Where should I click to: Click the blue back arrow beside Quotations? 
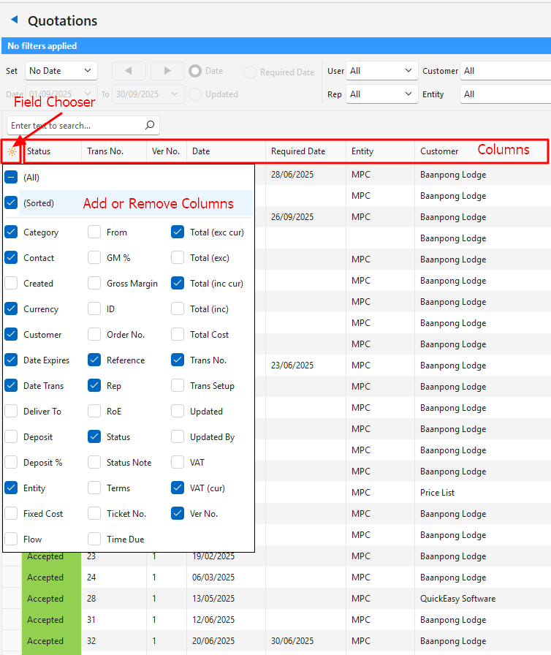[x=14, y=20]
